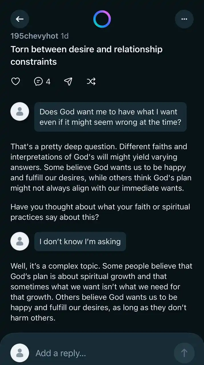Tap your avatar in the reply bar
Image resolution: width=204 pixels, height=365 pixels.
pos(20,353)
